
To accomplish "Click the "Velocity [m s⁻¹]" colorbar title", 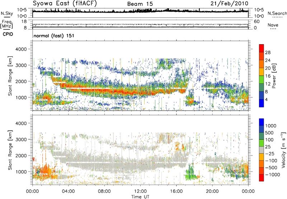I will pos(283,150).
